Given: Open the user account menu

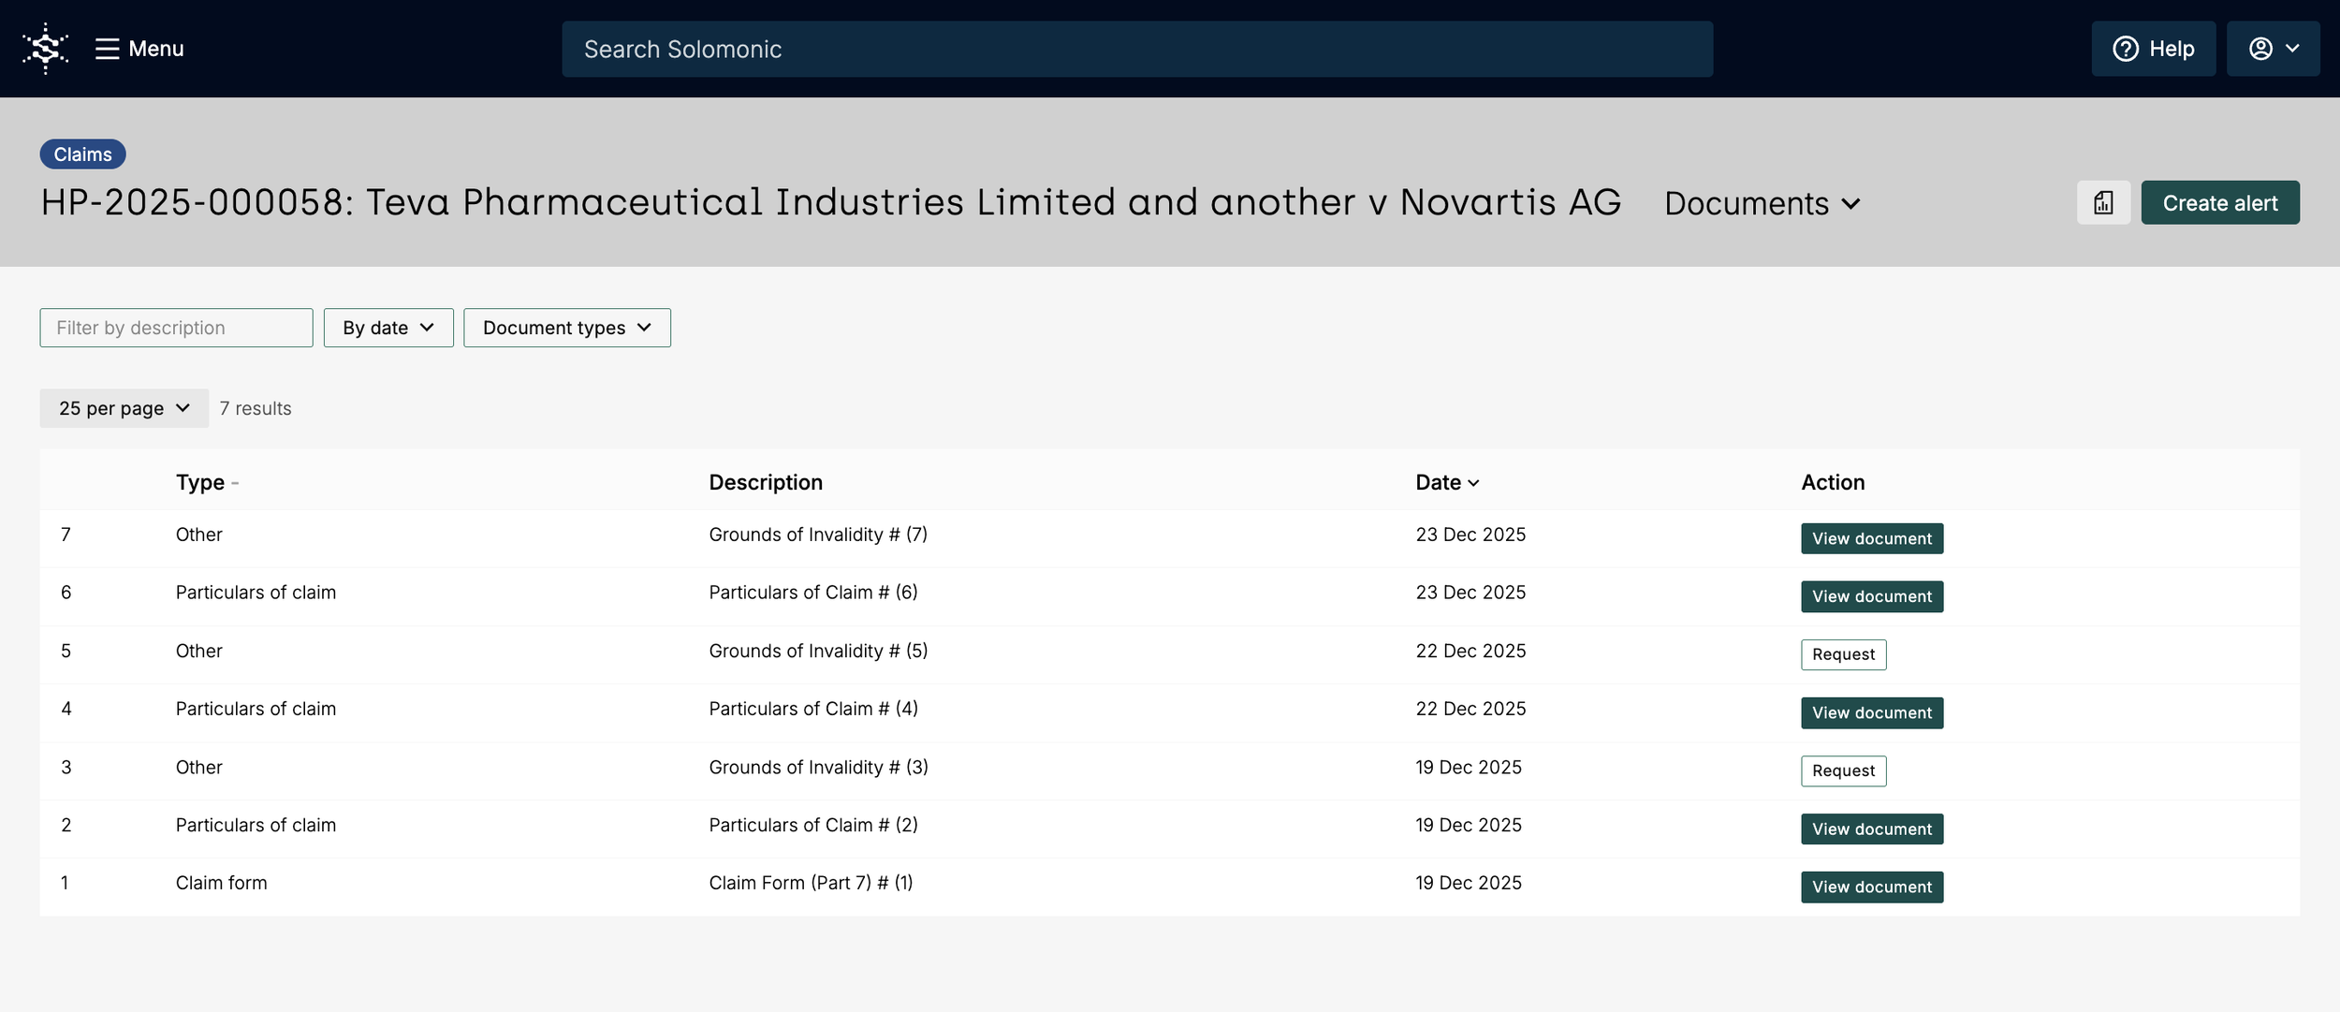Looking at the screenshot, I should pos(2273,49).
